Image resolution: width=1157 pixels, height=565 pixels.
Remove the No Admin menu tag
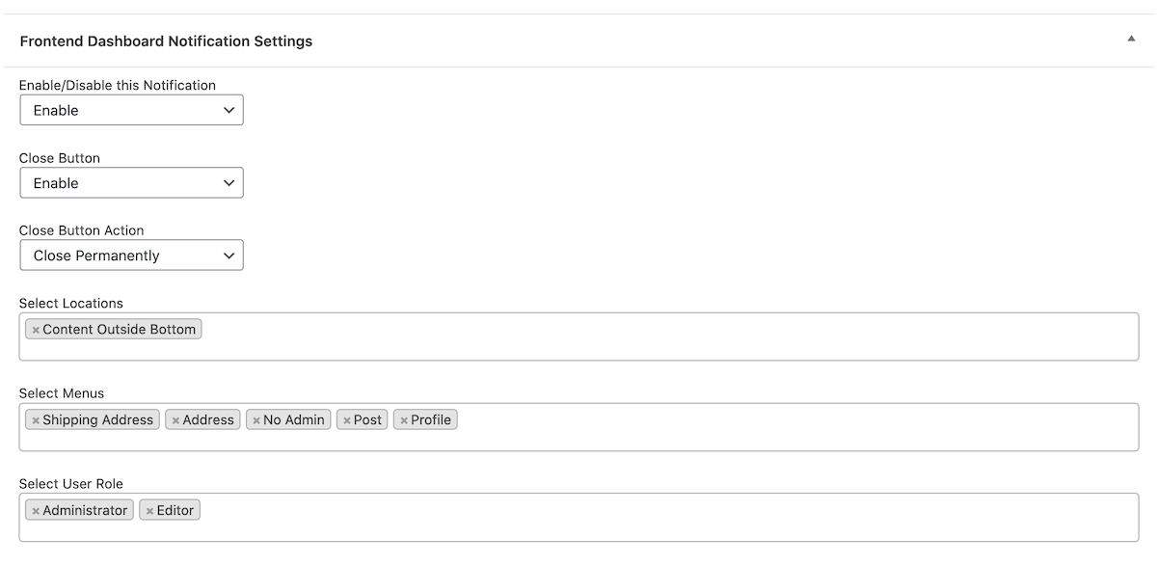pyautogui.click(x=256, y=420)
